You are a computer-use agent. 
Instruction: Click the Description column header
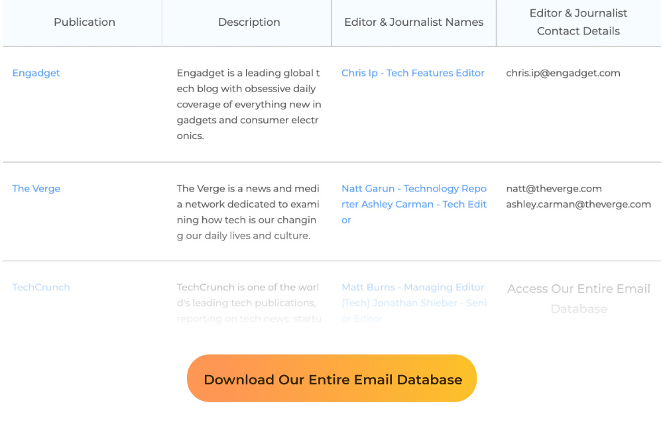[249, 22]
